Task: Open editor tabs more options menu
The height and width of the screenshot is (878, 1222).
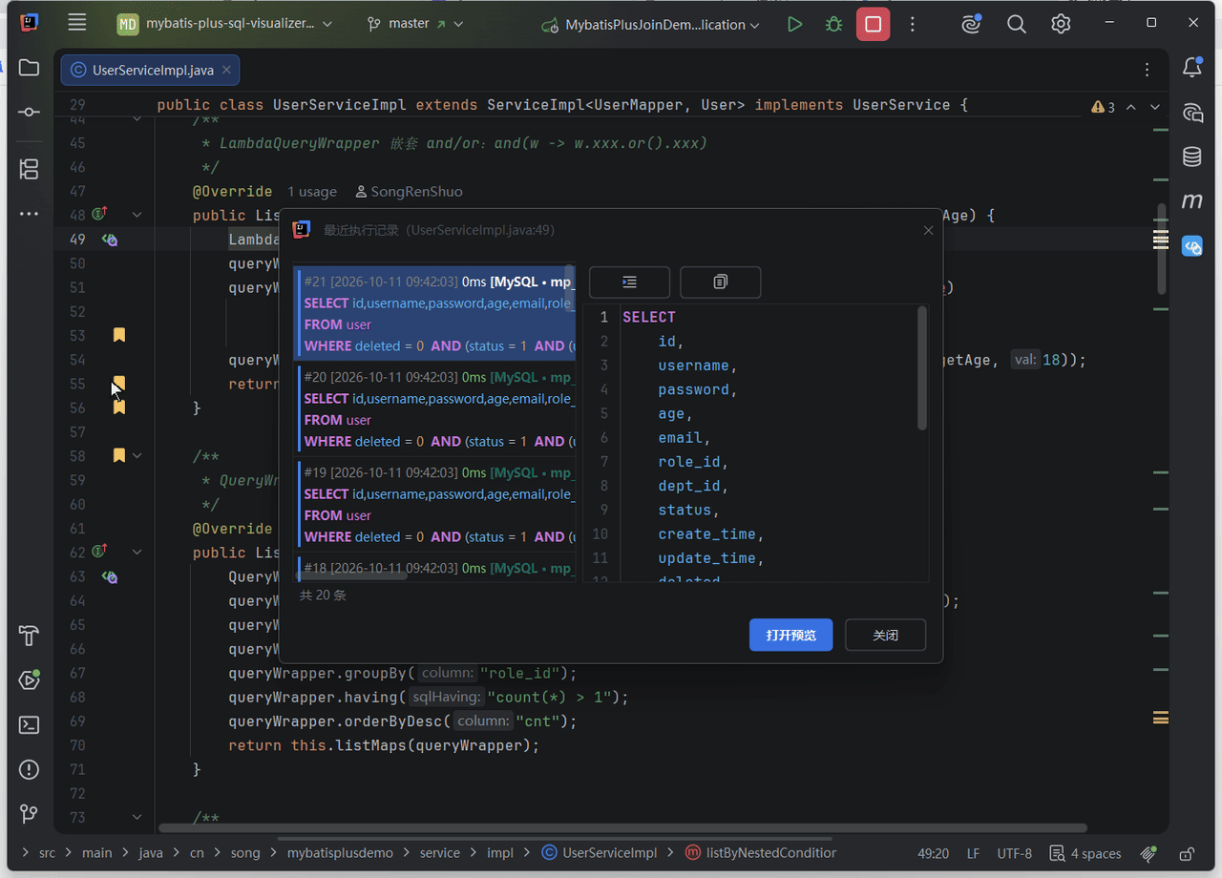Action: click(x=1148, y=70)
